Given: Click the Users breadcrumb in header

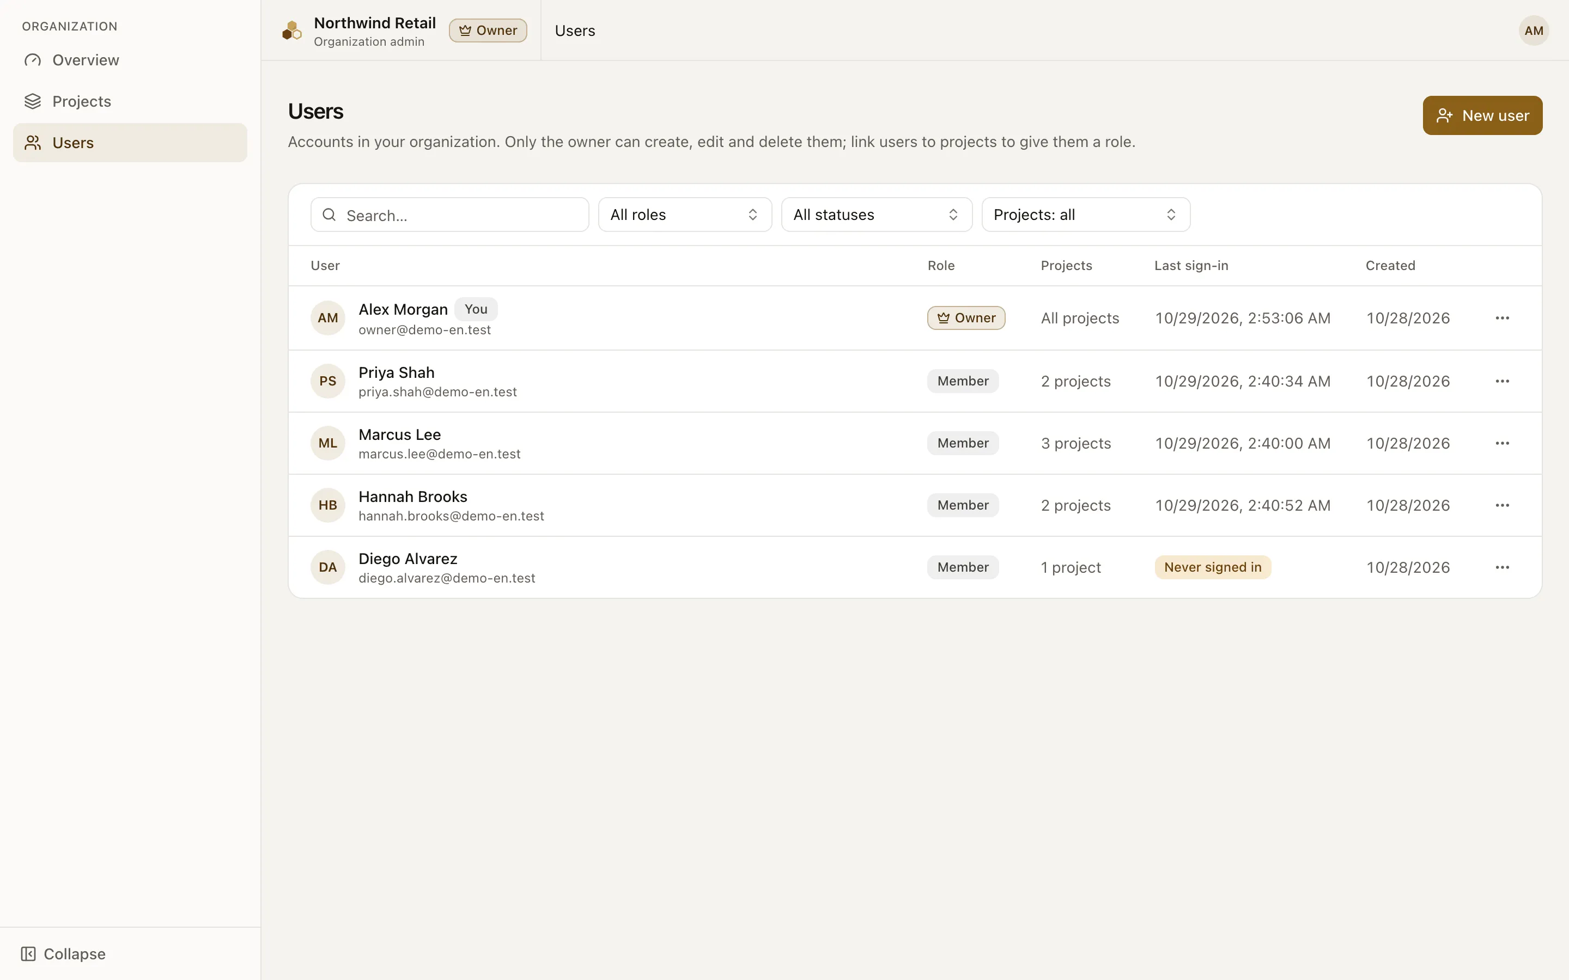Looking at the screenshot, I should tap(575, 30).
